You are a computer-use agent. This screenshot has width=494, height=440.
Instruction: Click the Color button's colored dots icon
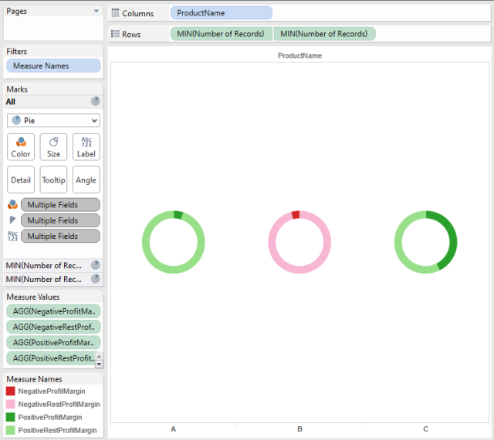(x=21, y=142)
